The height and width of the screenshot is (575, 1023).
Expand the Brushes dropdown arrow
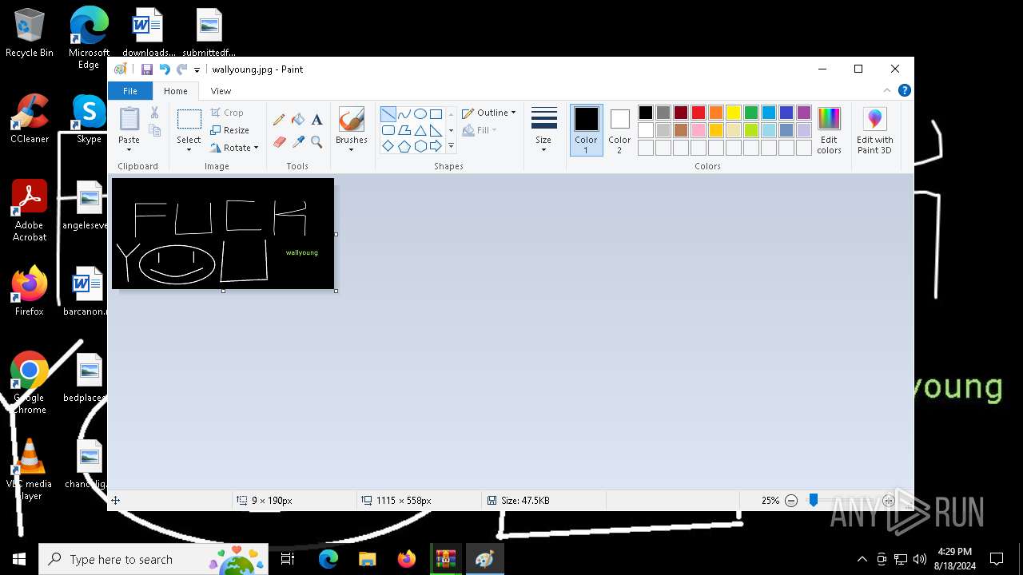pyautogui.click(x=352, y=149)
